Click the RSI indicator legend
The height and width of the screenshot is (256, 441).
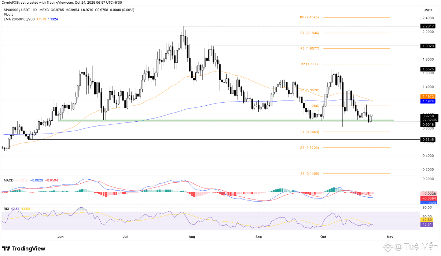click(x=6, y=208)
